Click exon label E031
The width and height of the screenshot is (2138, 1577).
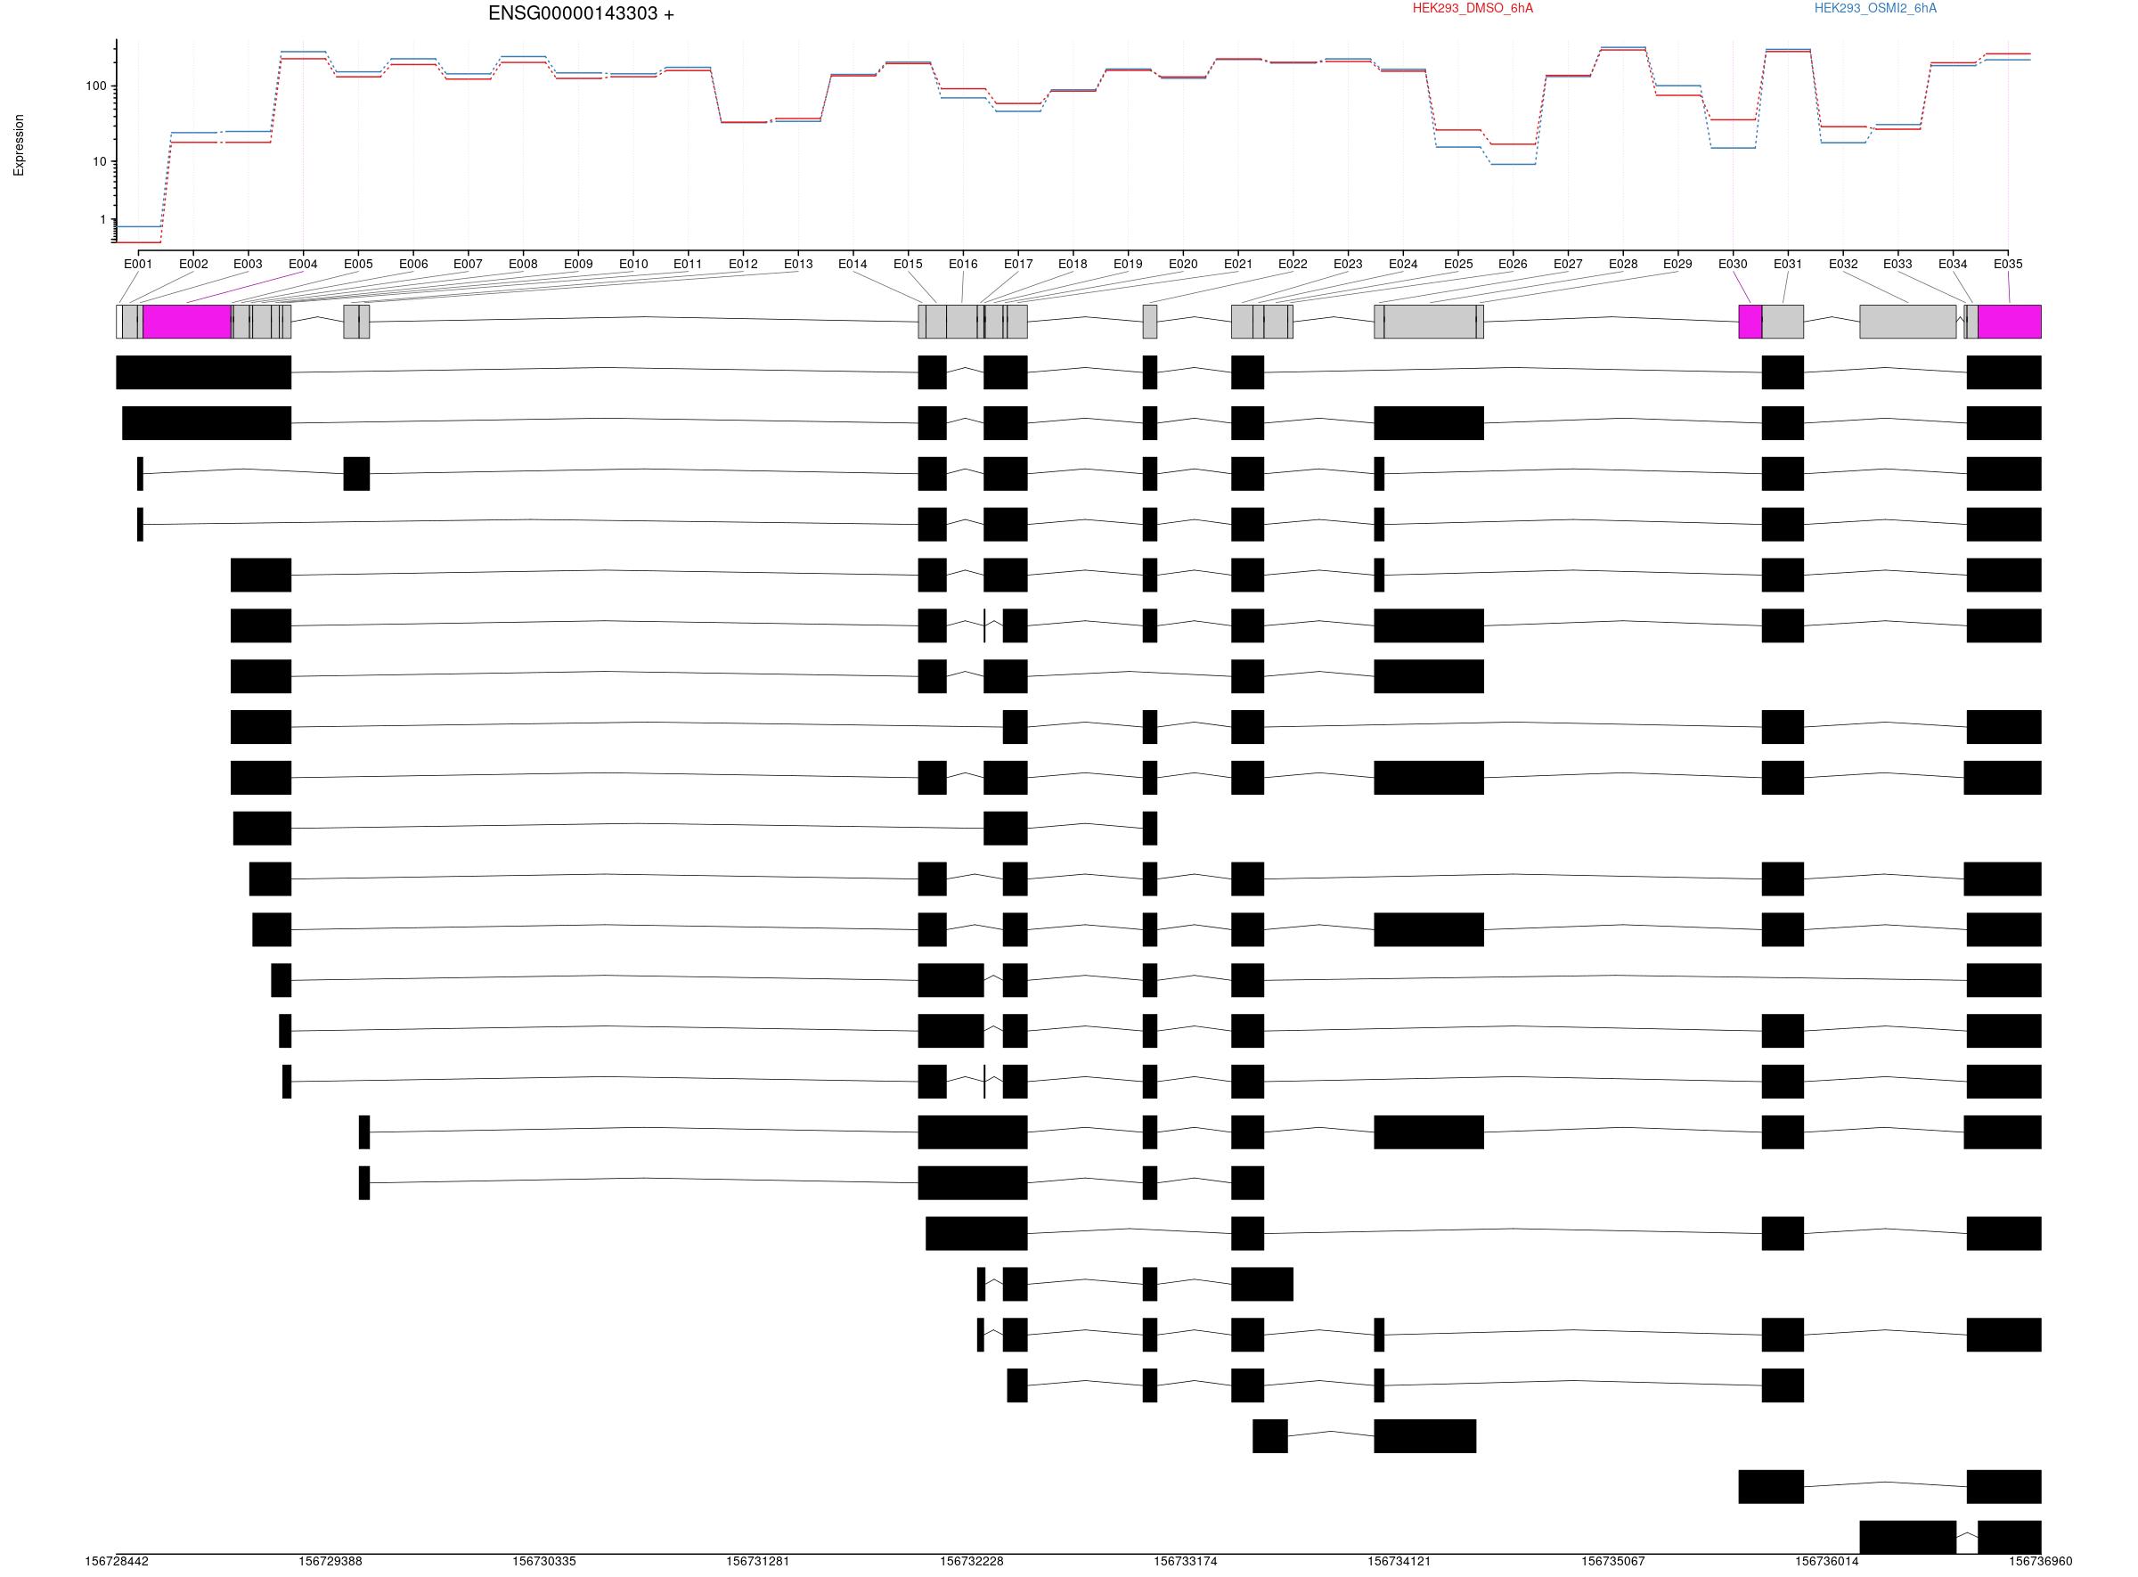[1789, 265]
